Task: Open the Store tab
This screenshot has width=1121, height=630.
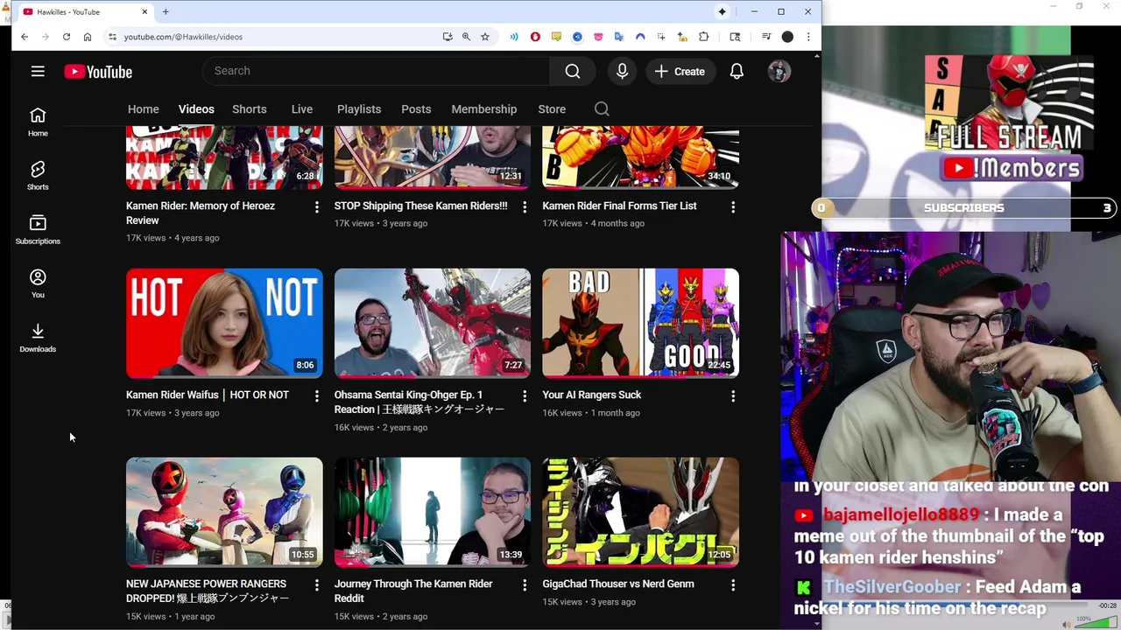Action: click(552, 109)
